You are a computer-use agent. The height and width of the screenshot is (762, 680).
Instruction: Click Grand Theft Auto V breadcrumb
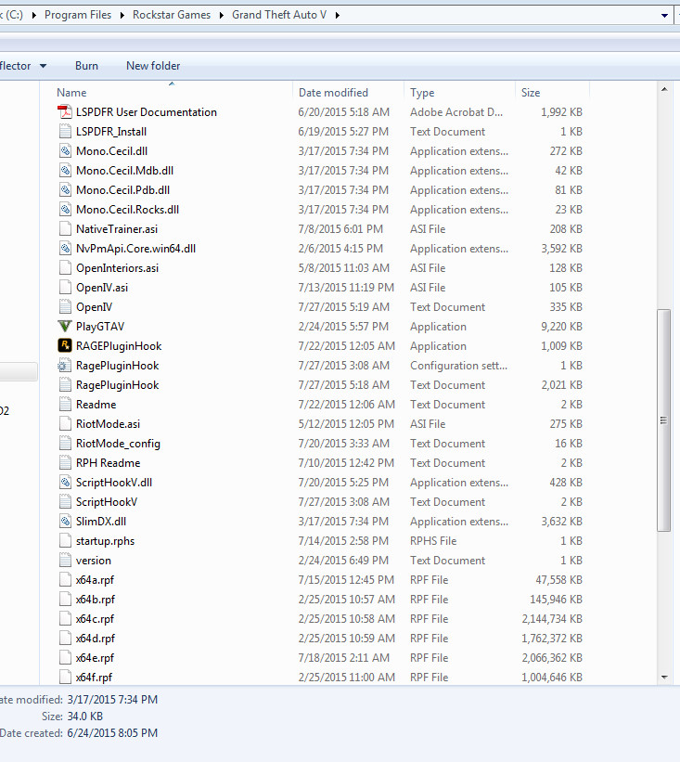click(279, 15)
